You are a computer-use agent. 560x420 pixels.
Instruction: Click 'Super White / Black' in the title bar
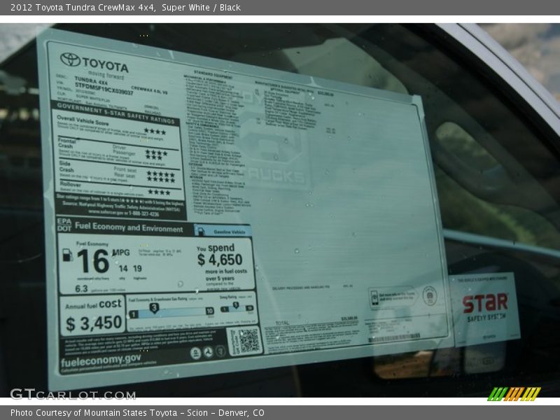(201, 8)
